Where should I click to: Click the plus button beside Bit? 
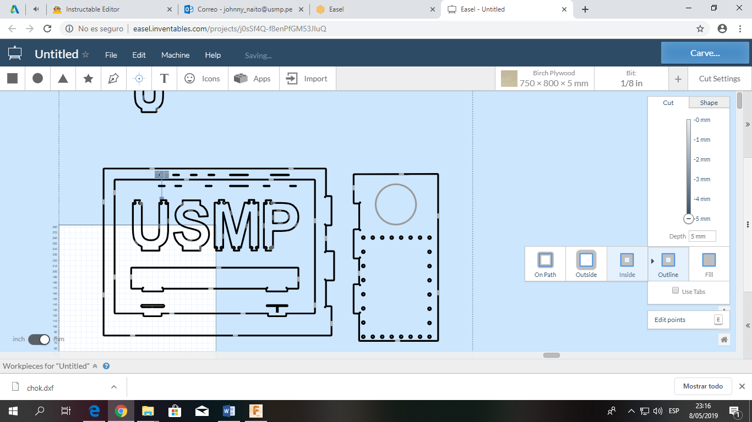point(678,79)
